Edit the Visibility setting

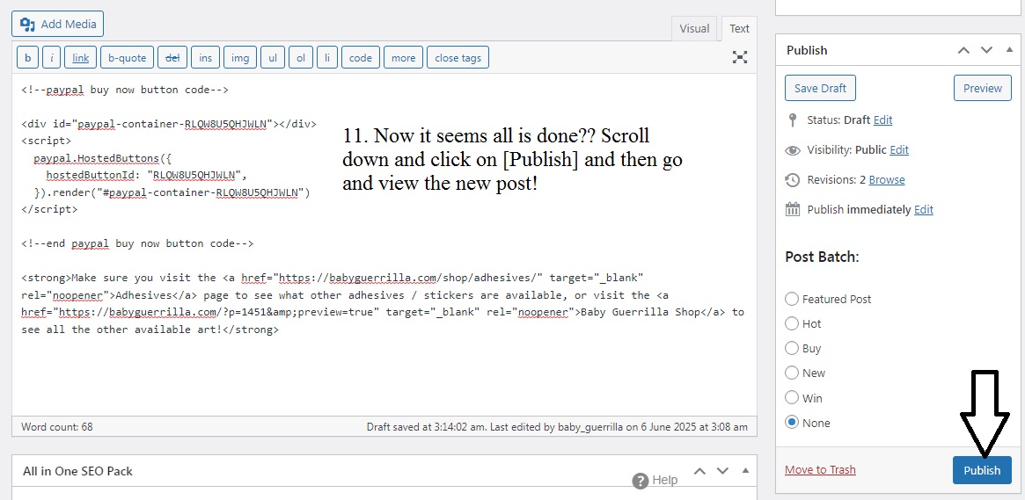pos(899,150)
